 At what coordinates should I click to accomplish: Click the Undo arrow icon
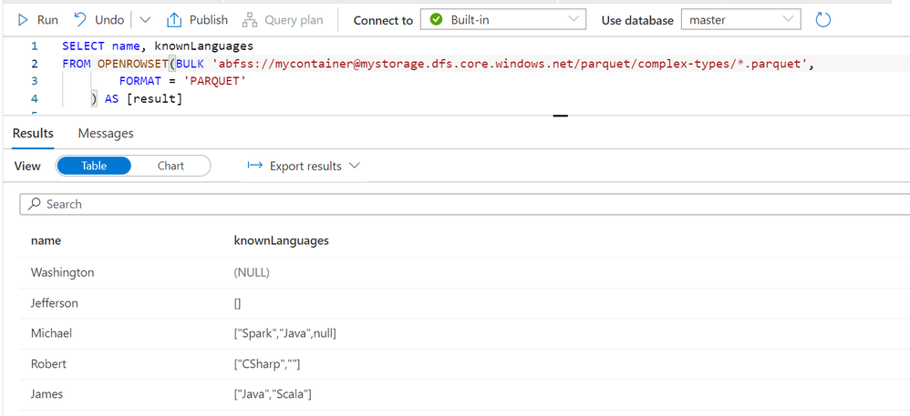click(x=80, y=20)
